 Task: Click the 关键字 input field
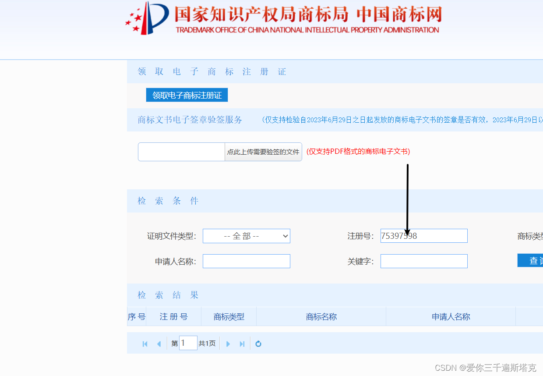[424, 261]
